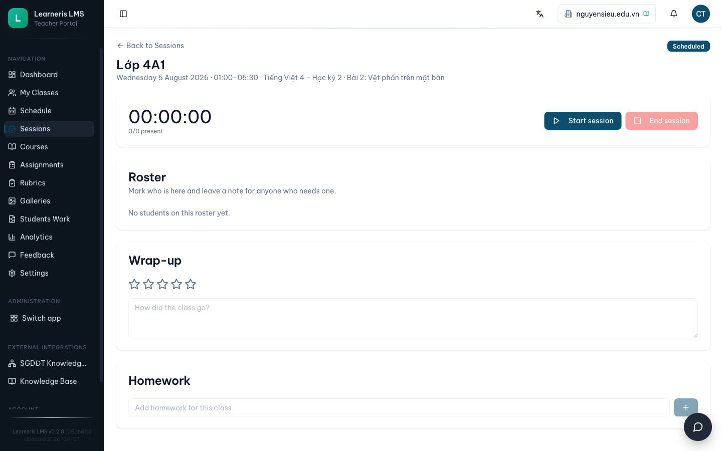This screenshot has width=722, height=451.
Task: Open Feedback in the sidebar
Action: (x=49, y=255)
